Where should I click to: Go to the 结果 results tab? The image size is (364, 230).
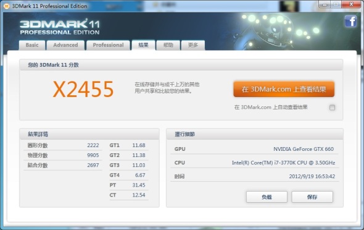(143, 45)
